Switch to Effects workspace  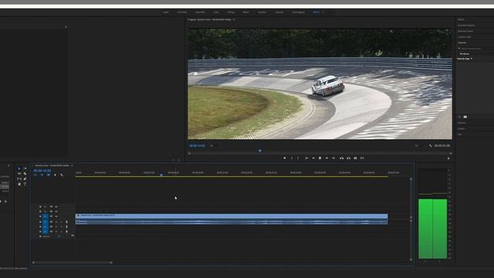pos(245,12)
